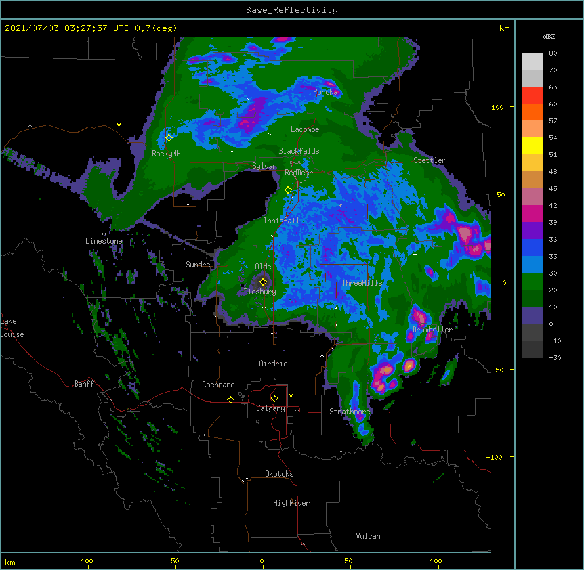584x570 pixels.
Task: Select the red 65 dBZ legend swatch
Action: [533, 95]
